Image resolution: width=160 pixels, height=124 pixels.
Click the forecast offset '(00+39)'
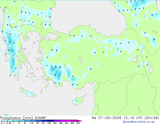[152, 118]
